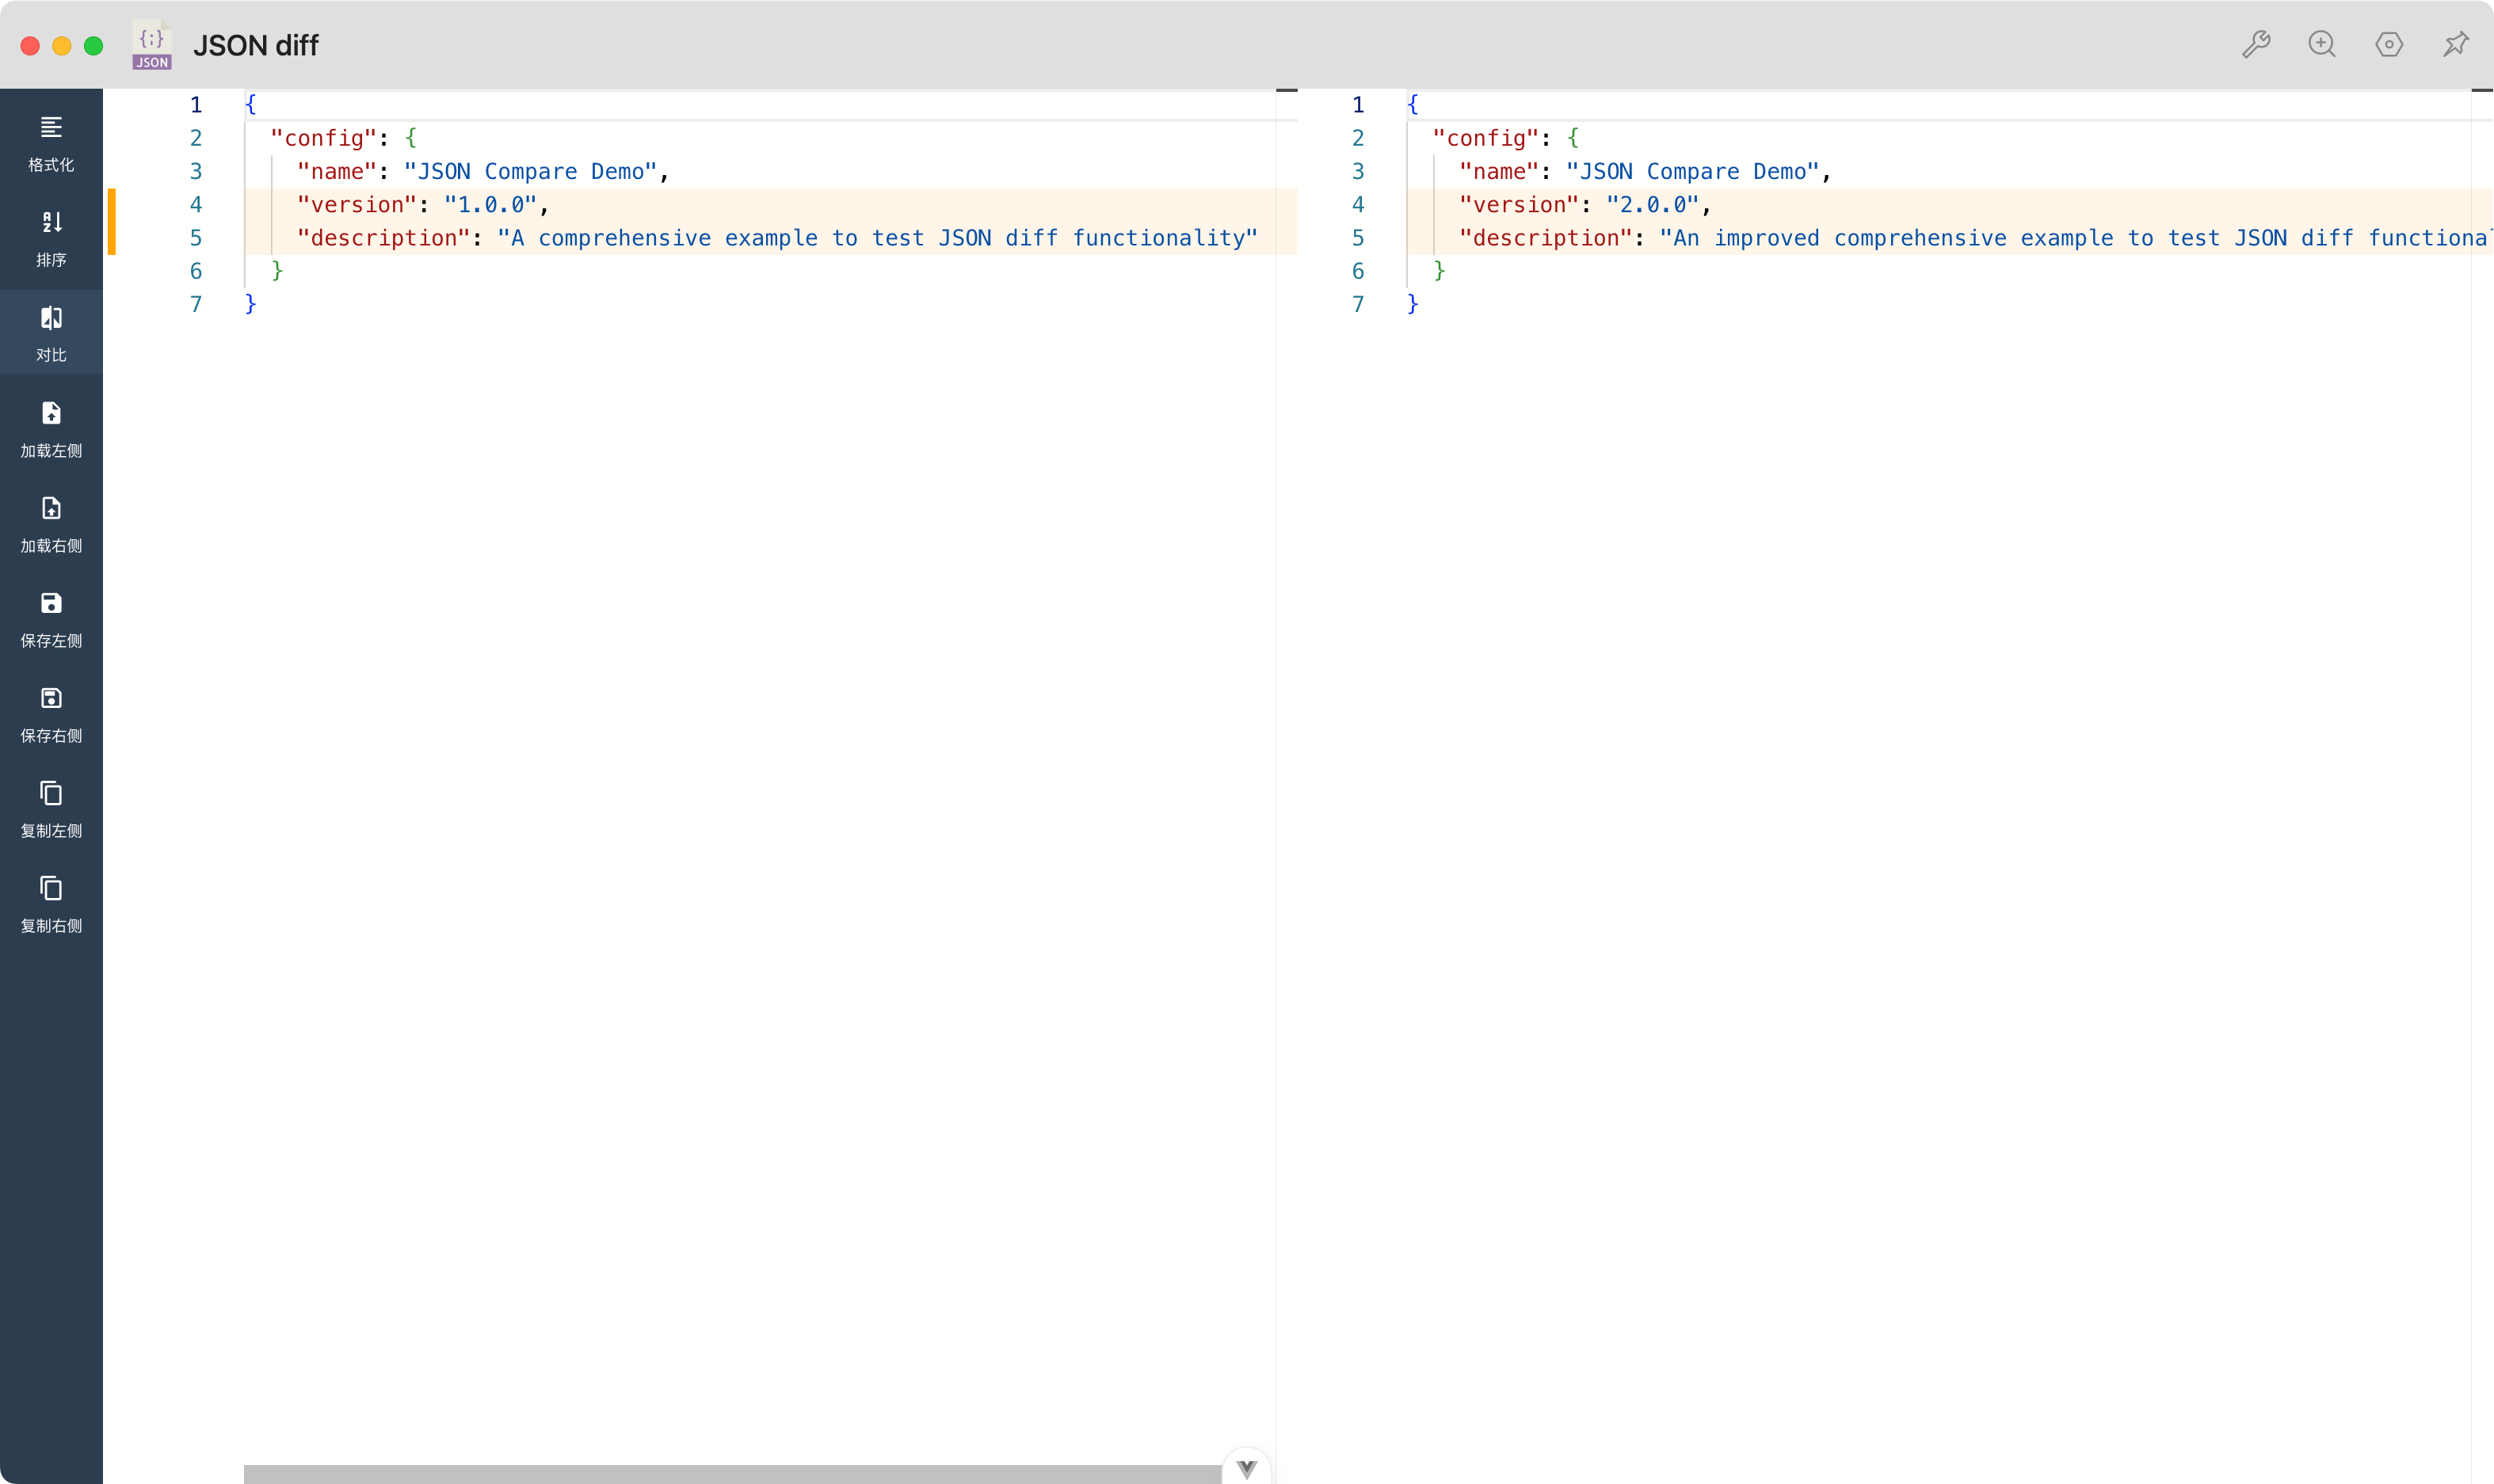Click the 排序 sort icon
Screen dimensions: 2494x1484
[x=51, y=222]
